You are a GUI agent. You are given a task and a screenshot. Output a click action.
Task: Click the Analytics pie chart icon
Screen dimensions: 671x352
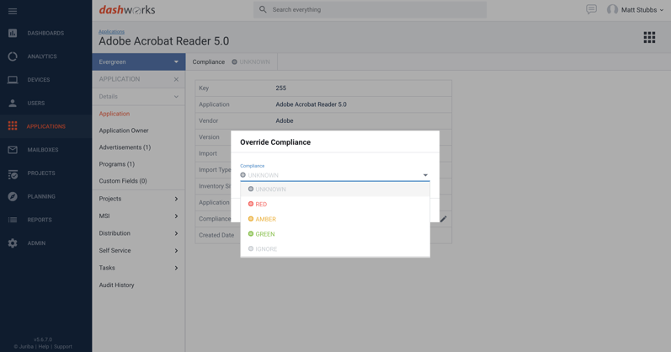[x=13, y=56]
